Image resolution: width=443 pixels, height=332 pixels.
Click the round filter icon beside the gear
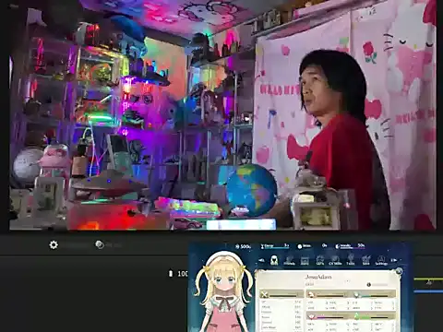click(x=100, y=244)
